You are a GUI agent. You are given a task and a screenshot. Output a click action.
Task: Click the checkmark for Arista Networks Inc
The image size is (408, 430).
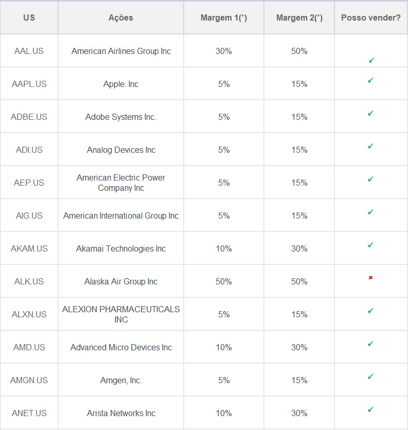[370, 410]
